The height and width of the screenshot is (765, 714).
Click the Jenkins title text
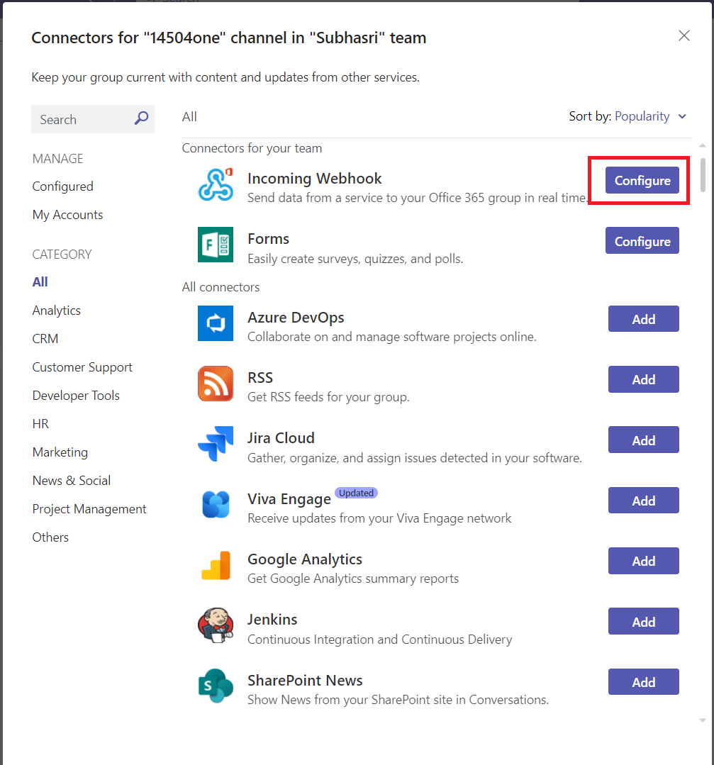point(272,620)
